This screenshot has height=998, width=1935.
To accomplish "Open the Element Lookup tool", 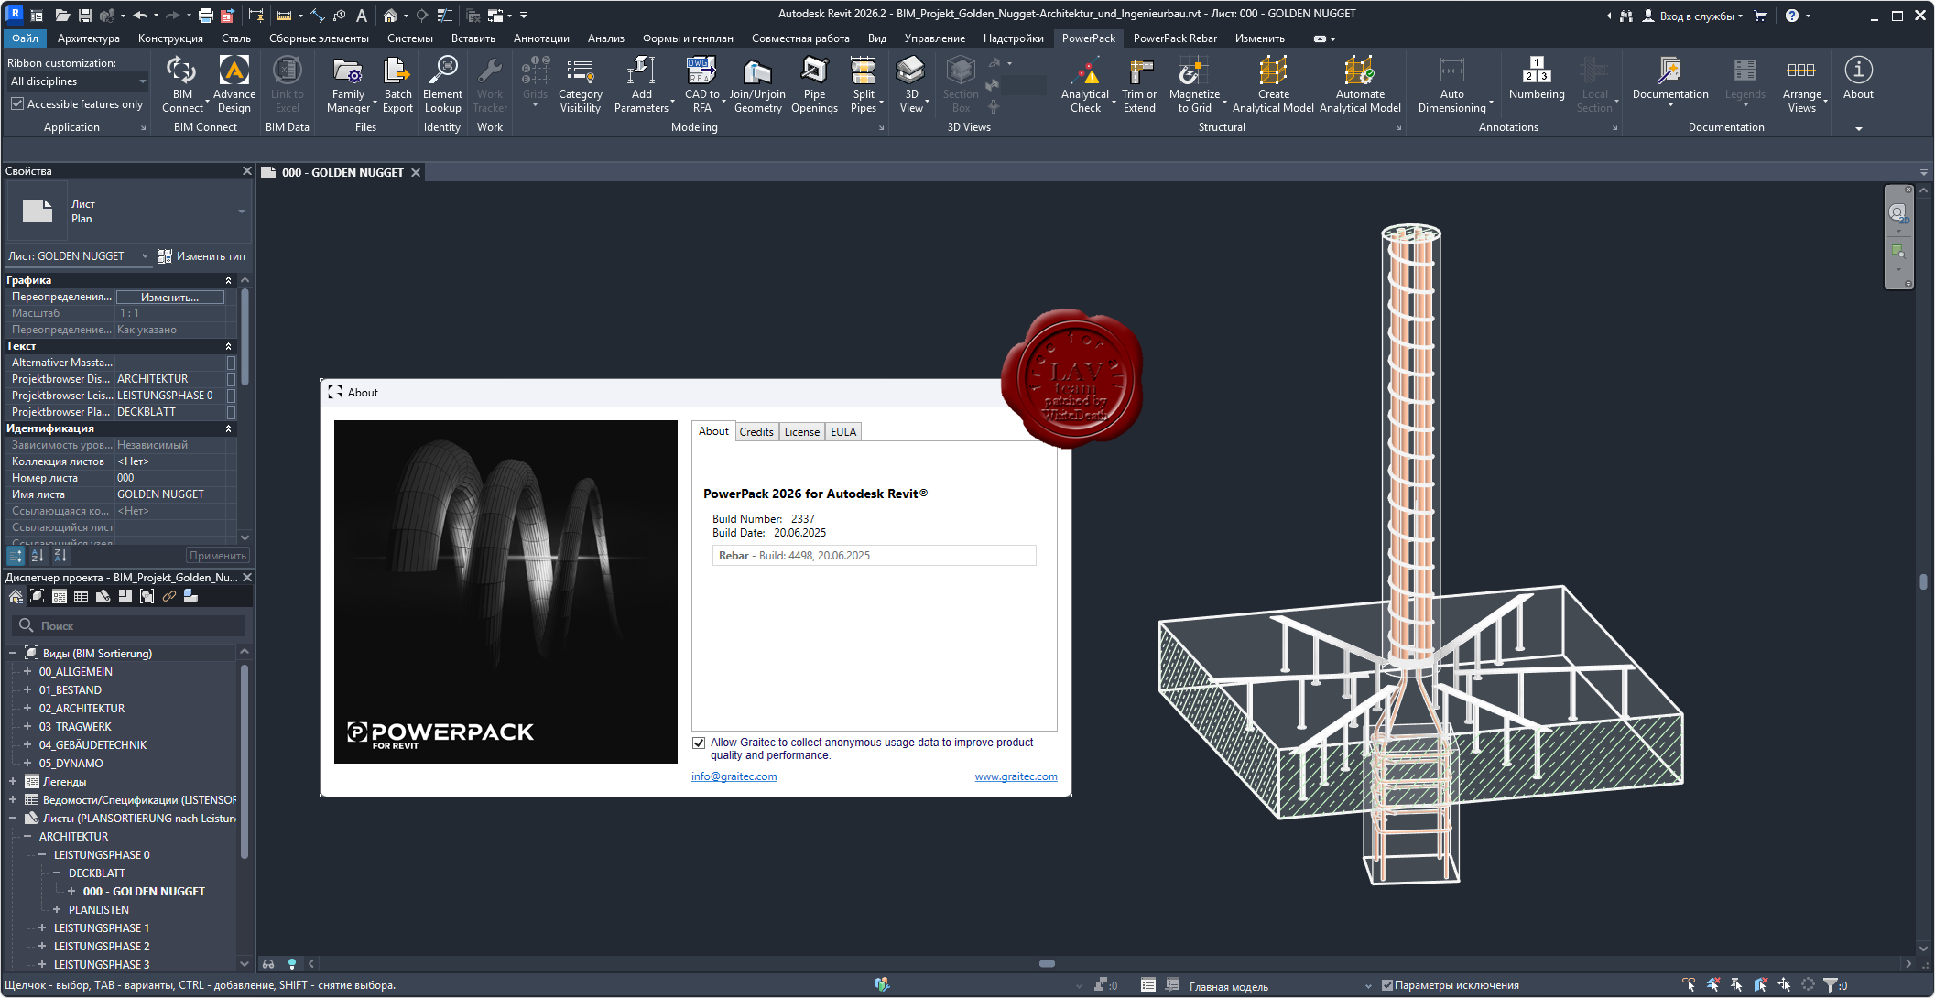I will (x=442, y=84).
